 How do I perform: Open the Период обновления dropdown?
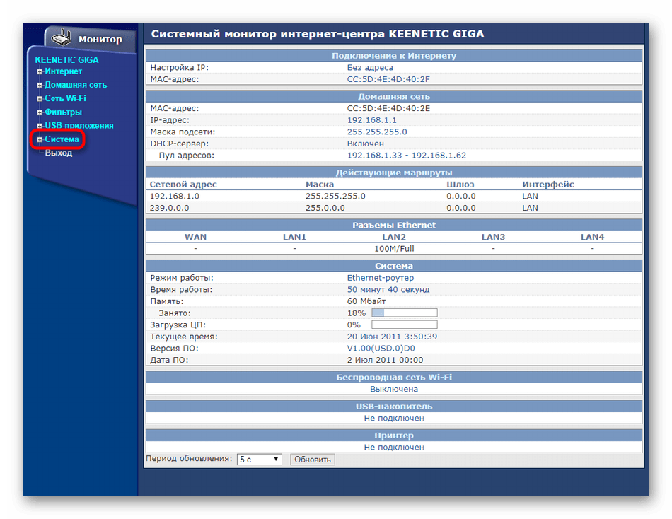click(259, 460)
